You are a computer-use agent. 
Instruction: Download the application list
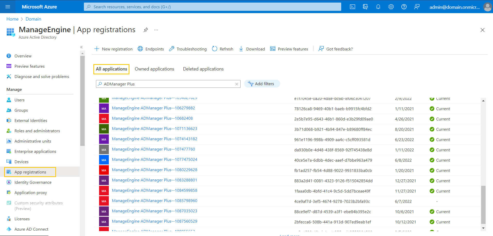252,49
